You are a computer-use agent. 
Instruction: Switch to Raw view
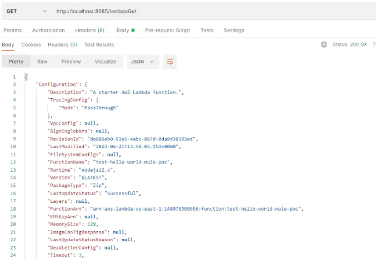(42, 62)
